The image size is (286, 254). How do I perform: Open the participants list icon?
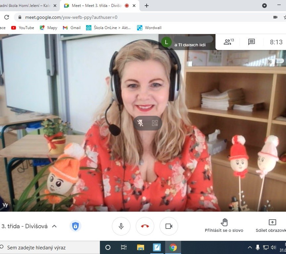228,42
